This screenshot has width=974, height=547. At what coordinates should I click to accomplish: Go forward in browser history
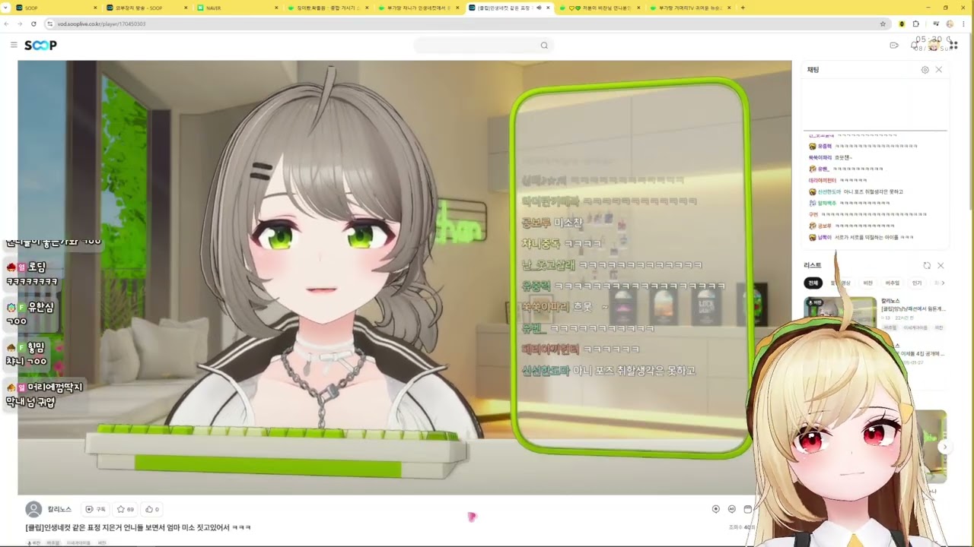click(x=20, y=24)
